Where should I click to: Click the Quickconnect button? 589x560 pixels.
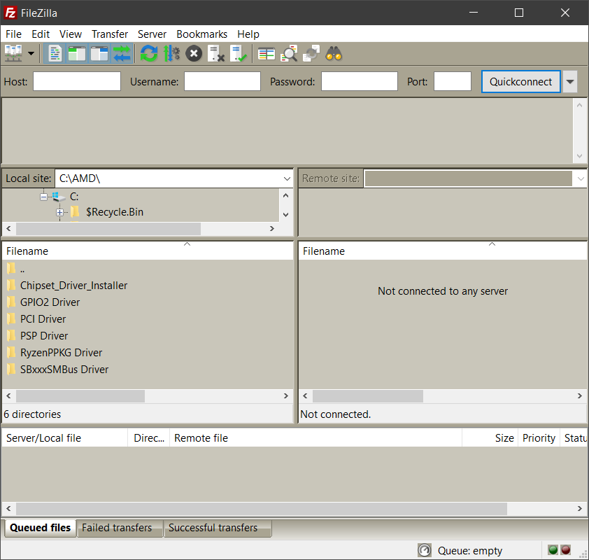[521, 82]
